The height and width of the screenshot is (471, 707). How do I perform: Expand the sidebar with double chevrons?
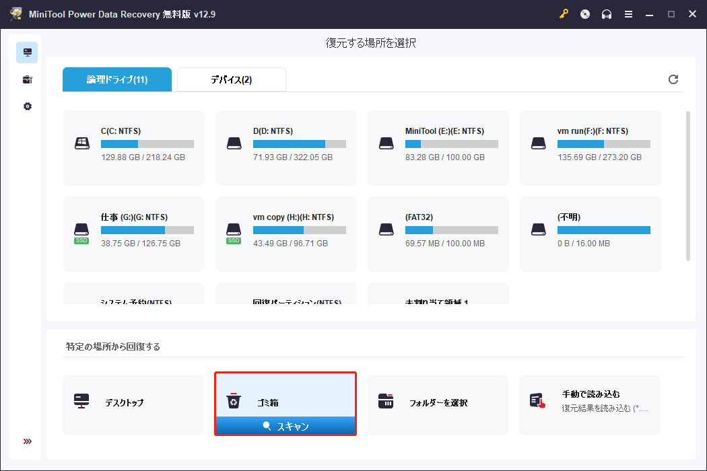[x=27, y=441]
